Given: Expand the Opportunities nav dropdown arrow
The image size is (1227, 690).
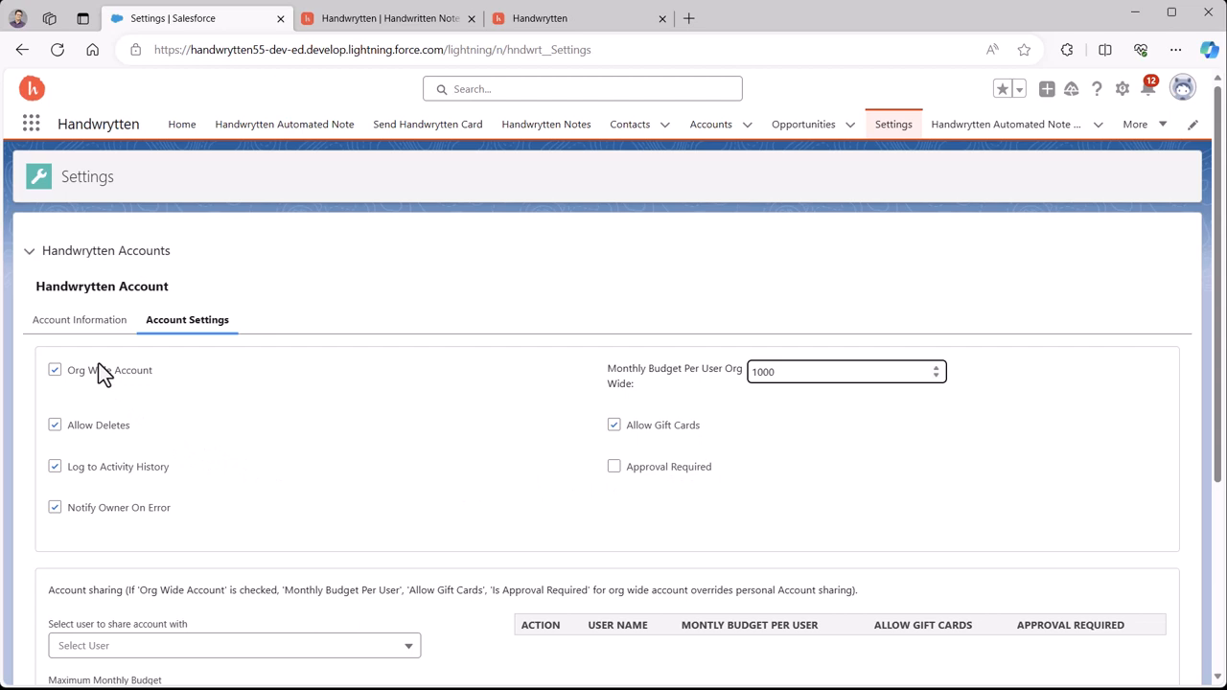Looking at the screenshot, I should [x=850, y=125].
